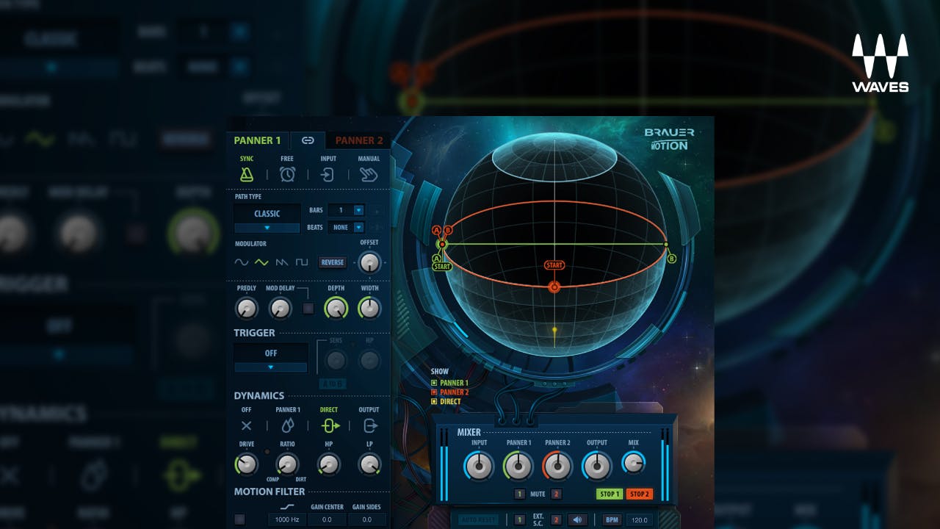Click the orange B marker beside A
Image resolution: width=940 pixels, height=529 pixels.
[448, 230]
